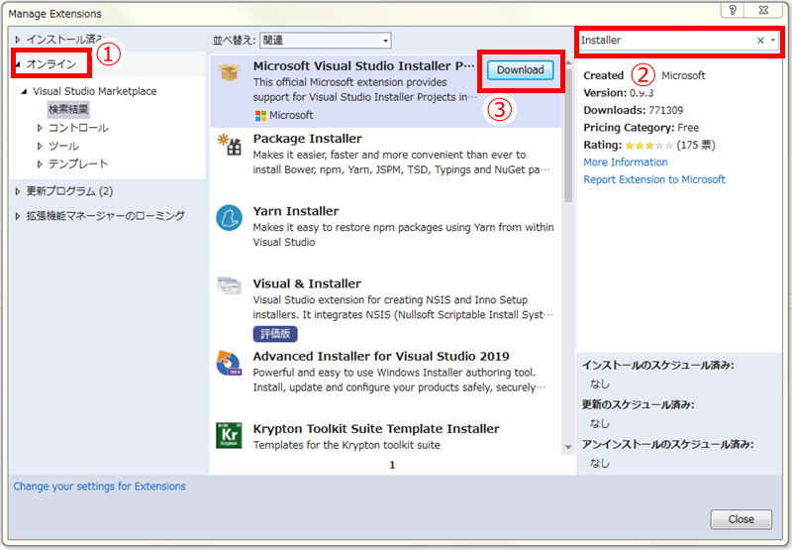Open help with the question mark button

[x=733, y=10]
